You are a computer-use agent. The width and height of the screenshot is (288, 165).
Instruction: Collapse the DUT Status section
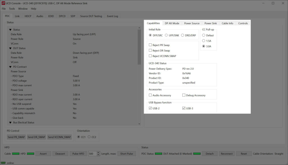coord(10,48)
